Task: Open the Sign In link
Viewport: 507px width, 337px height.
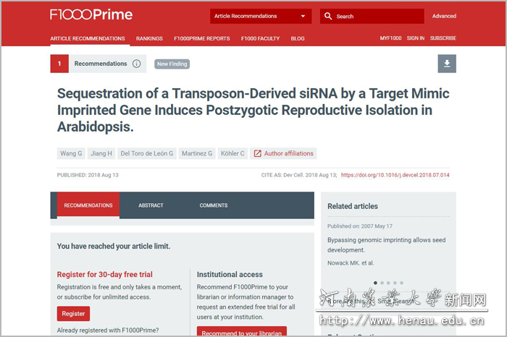Action: click(415, 38)
